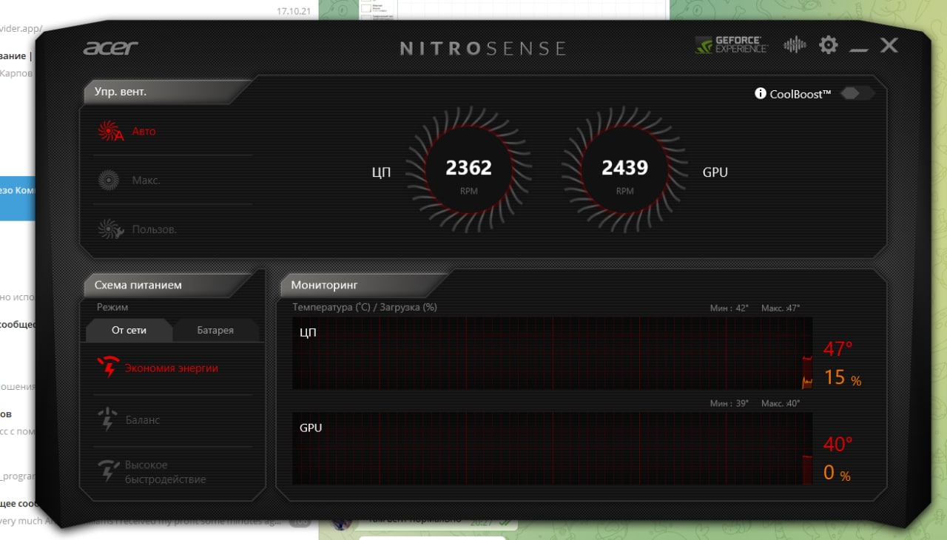Switch to the Батарея tab
The width and height of the screenshot is (947, 540).
coord(215,330)
